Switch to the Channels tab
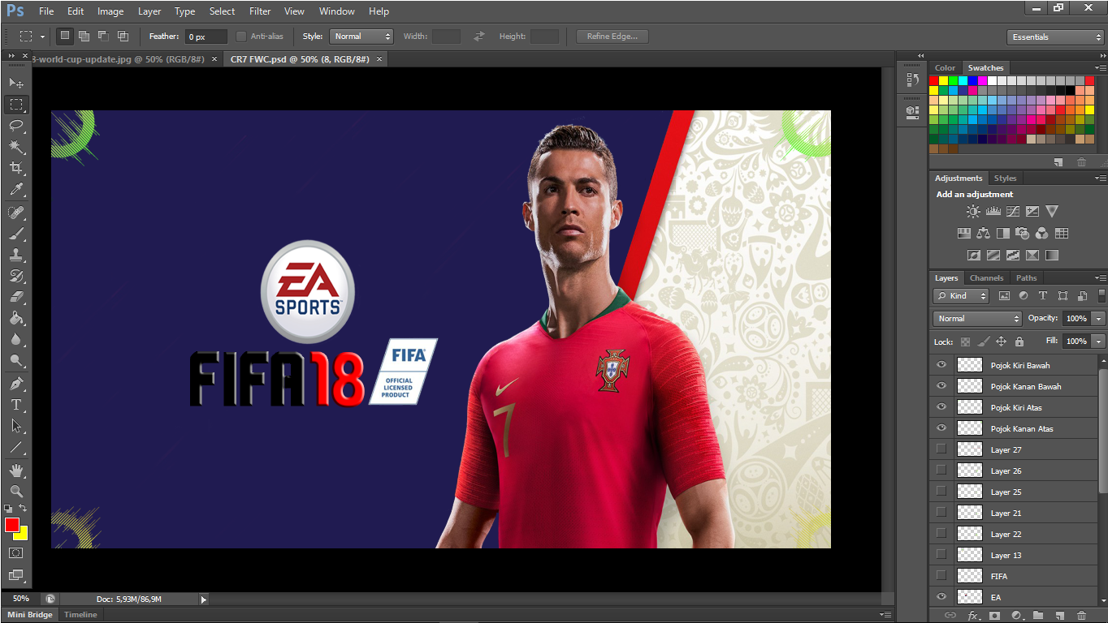Screen dimensions: 1108x623 [986, 278]
